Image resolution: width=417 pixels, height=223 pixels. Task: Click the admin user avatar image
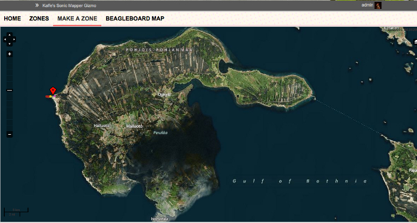click(x=378, y=5)
